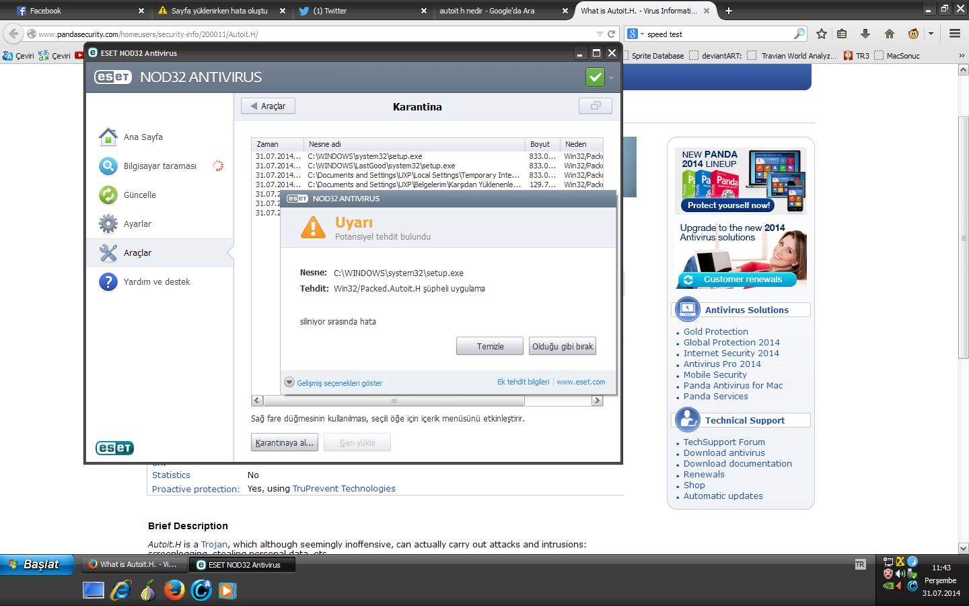The width and height of the screenshot is (969, 606).
Task: Sort quarantine list by Boyut column header
Action: coord(542,144)
